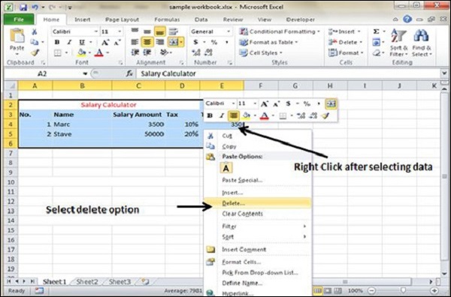The image size is (451, 297).
Task: Apply Percent Style in ribbon Number group
Action: [x=214, y=42]
